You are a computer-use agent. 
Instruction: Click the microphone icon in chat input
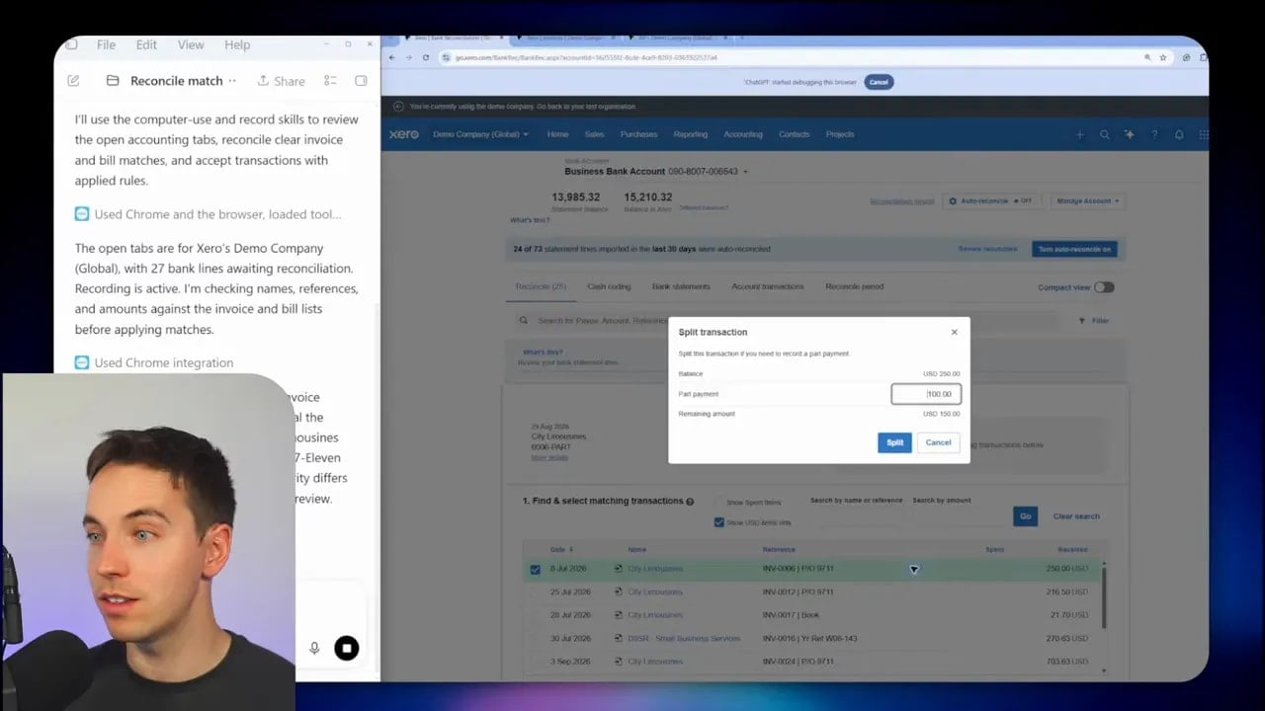coord(314,648)
